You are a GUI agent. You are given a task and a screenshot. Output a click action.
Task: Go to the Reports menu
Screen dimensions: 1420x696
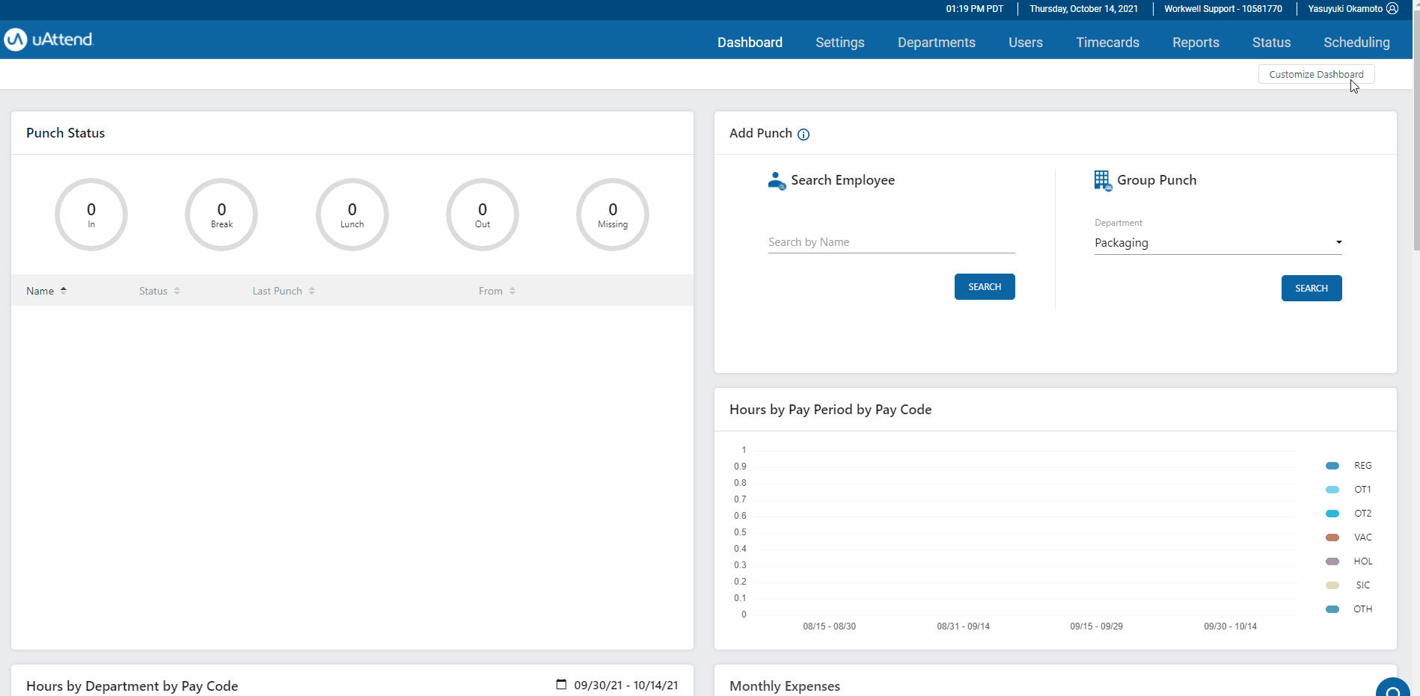[x=1196, y=43]
